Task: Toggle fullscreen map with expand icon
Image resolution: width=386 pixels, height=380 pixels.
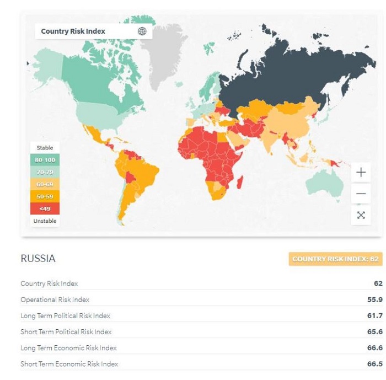Action: coord(361,215)
